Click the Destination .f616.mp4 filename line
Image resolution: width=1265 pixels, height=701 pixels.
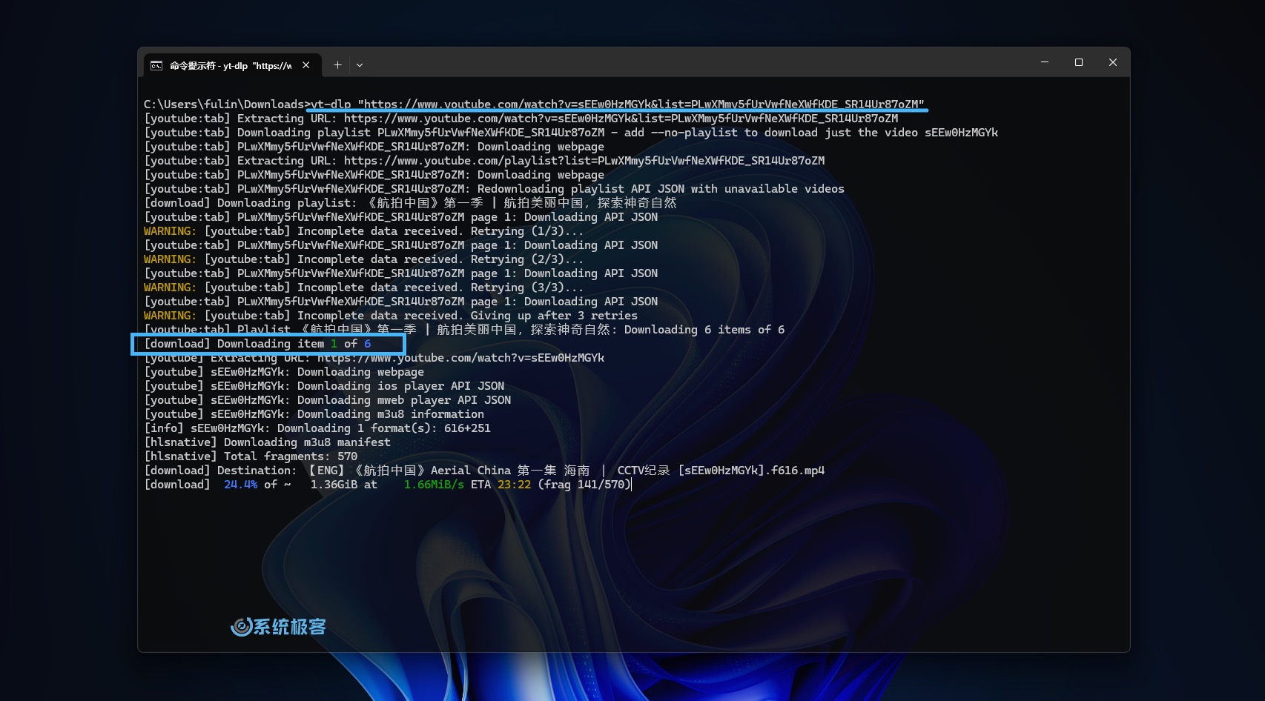484,471
